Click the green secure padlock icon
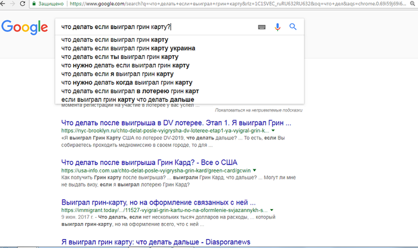Screen dimensions: 418x248 (x=34, y=4)
